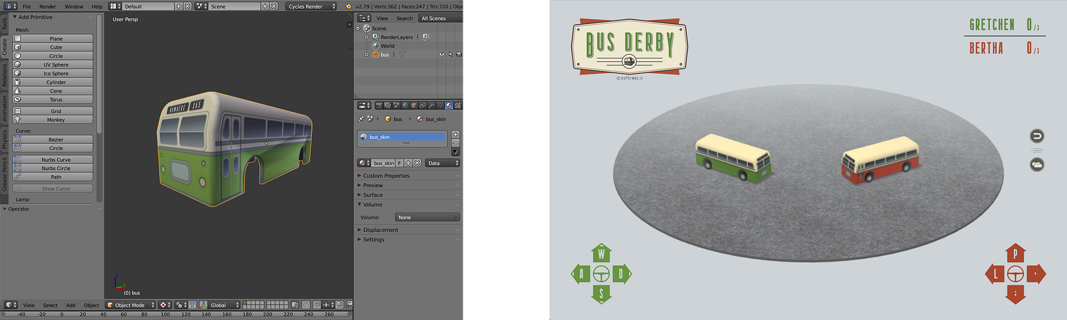Click the minus icon to remove material slot
Screen dimensions: 1067x320
(455, 143)
